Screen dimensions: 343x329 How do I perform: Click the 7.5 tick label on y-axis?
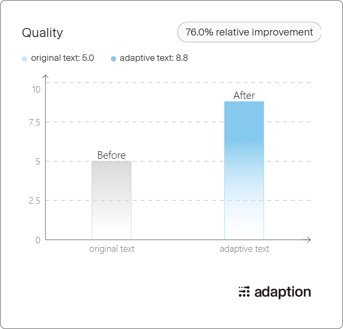pos(34,122)
